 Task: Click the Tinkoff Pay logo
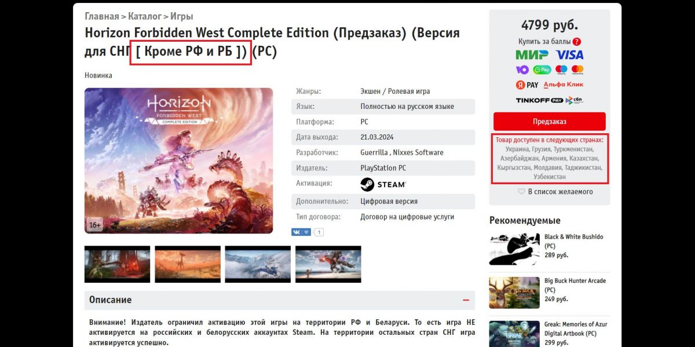click(539, 100)
